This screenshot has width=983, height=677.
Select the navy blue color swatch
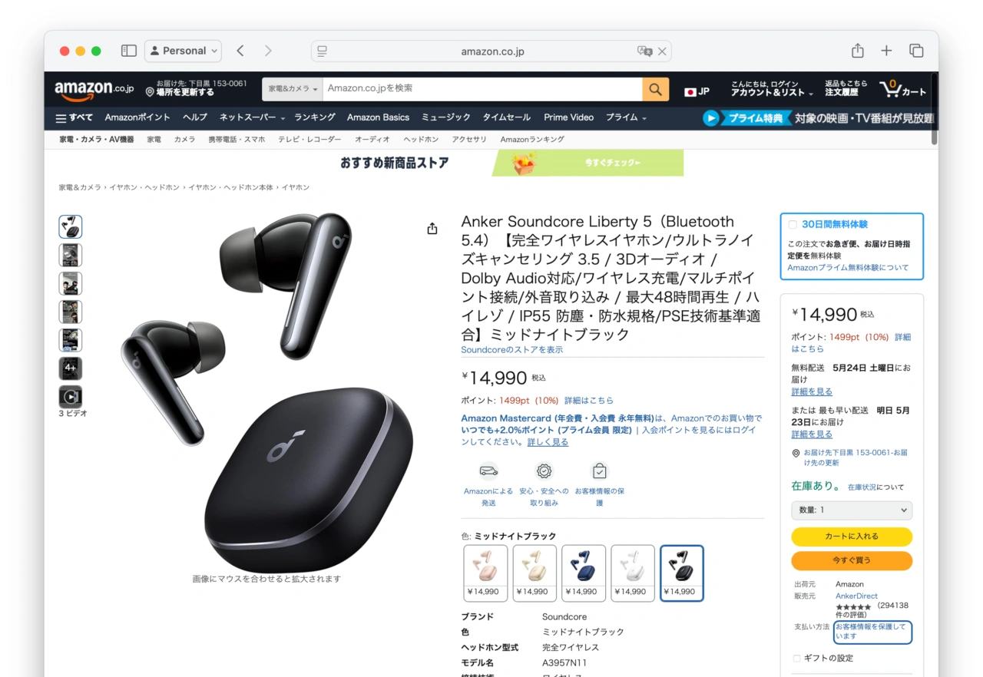[584, 573]
